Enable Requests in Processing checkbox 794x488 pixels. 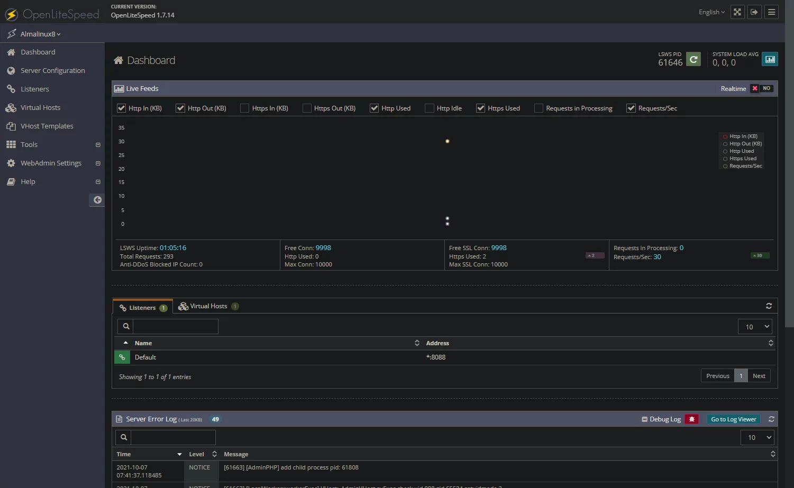(539, 108)
